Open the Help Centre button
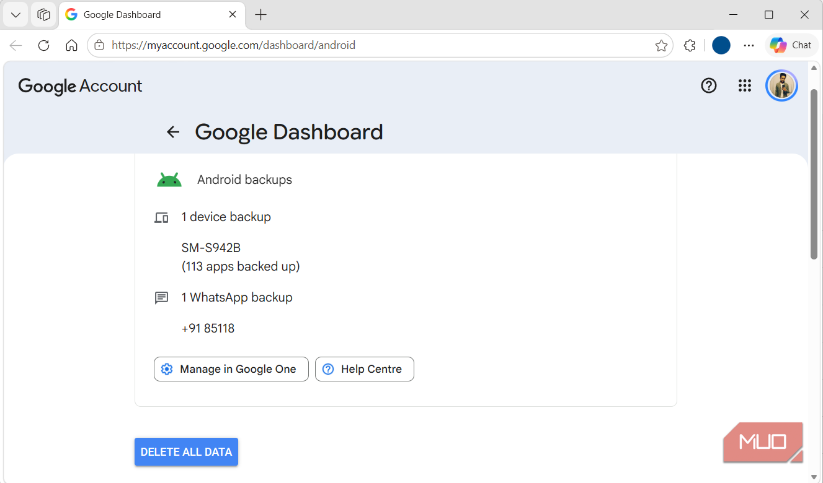 (365, 369)
